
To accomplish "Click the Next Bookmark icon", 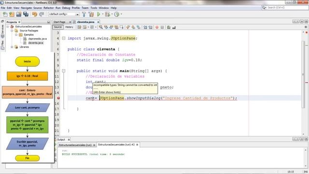I will pos(133,27).
